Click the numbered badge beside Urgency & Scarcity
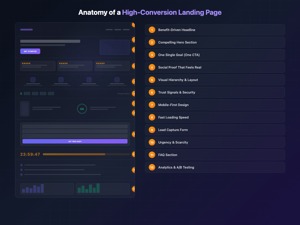 click(152, 142)
